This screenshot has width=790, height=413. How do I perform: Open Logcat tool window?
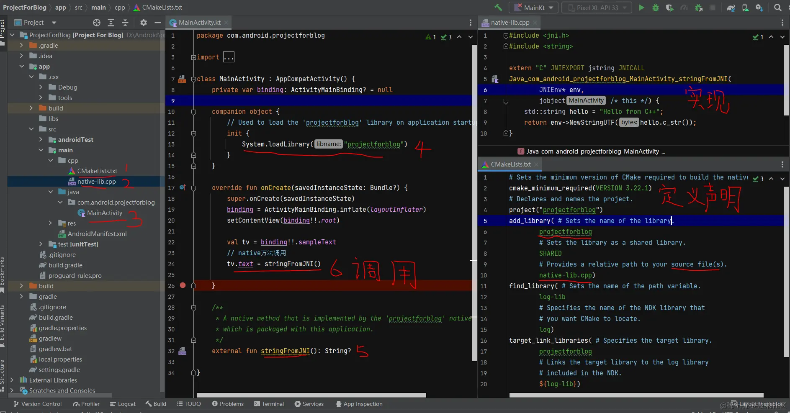[x=123, y=404]
